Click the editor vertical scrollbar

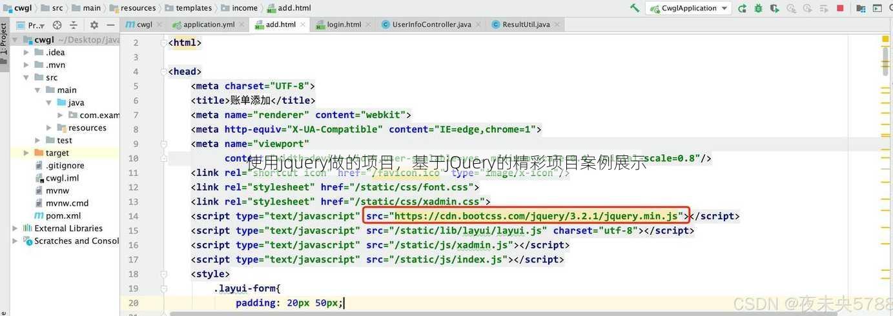[885, 63]
